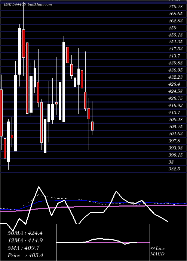Click the 462.83 price axis label
This screenshot has width=187, height=261.
click(175, 21)
